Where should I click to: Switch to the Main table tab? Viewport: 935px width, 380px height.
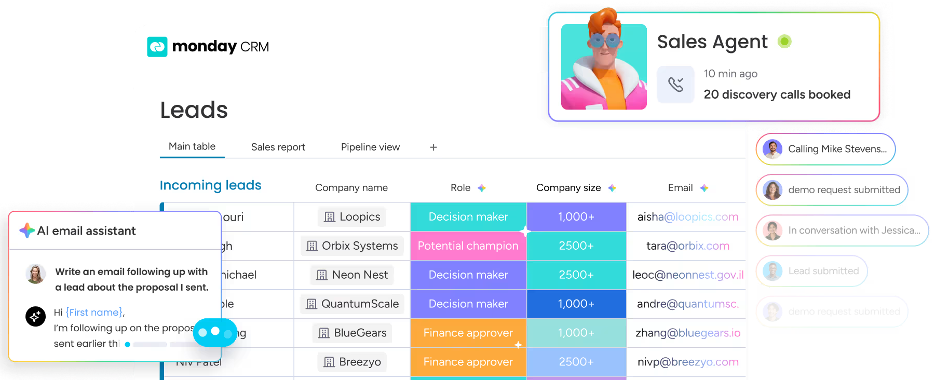tap(192, 147)
